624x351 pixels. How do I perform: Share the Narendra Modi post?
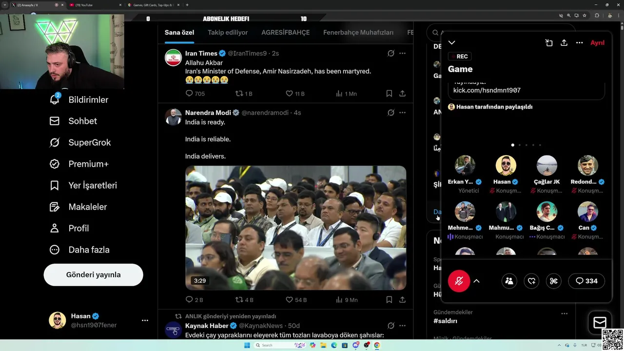(x=402, y=300)
